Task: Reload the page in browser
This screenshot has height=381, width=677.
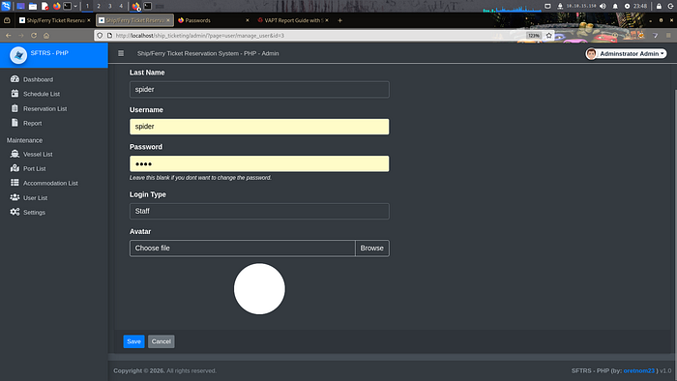Action: [34, 36]
